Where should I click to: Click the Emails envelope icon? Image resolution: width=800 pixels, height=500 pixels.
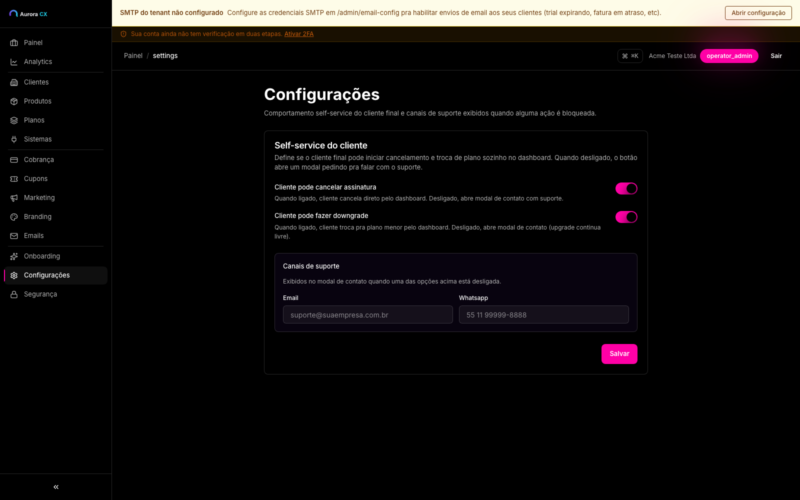[14, 236]
